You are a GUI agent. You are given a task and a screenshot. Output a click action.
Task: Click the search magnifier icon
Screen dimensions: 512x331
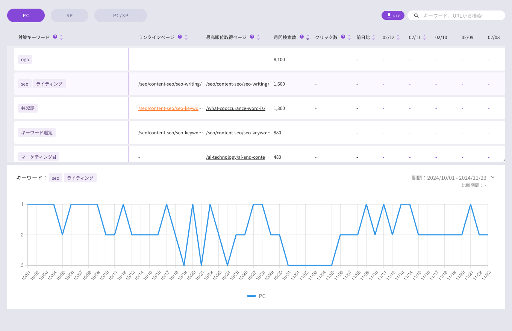pos(417,16)
